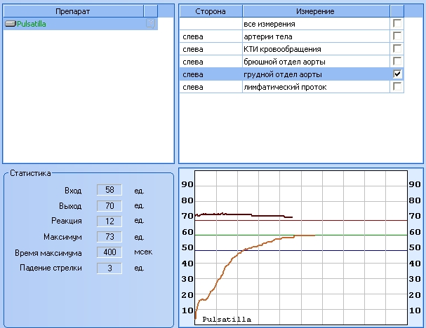Toggle 'брюшной отдел аорты' checkbox
Image resolution: width=426 pixels, height=328 pixels.
[397, 61]
